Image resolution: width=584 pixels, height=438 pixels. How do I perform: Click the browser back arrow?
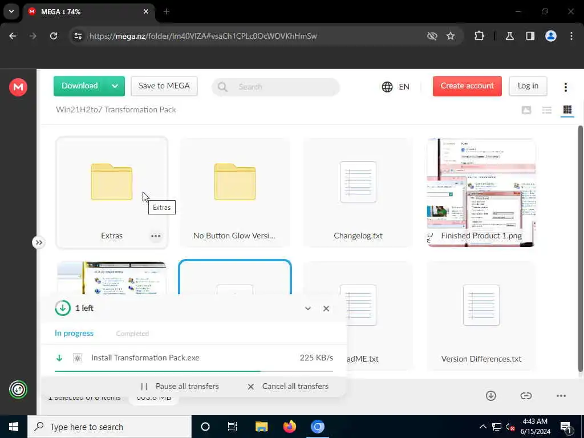[x=13, y=36]
